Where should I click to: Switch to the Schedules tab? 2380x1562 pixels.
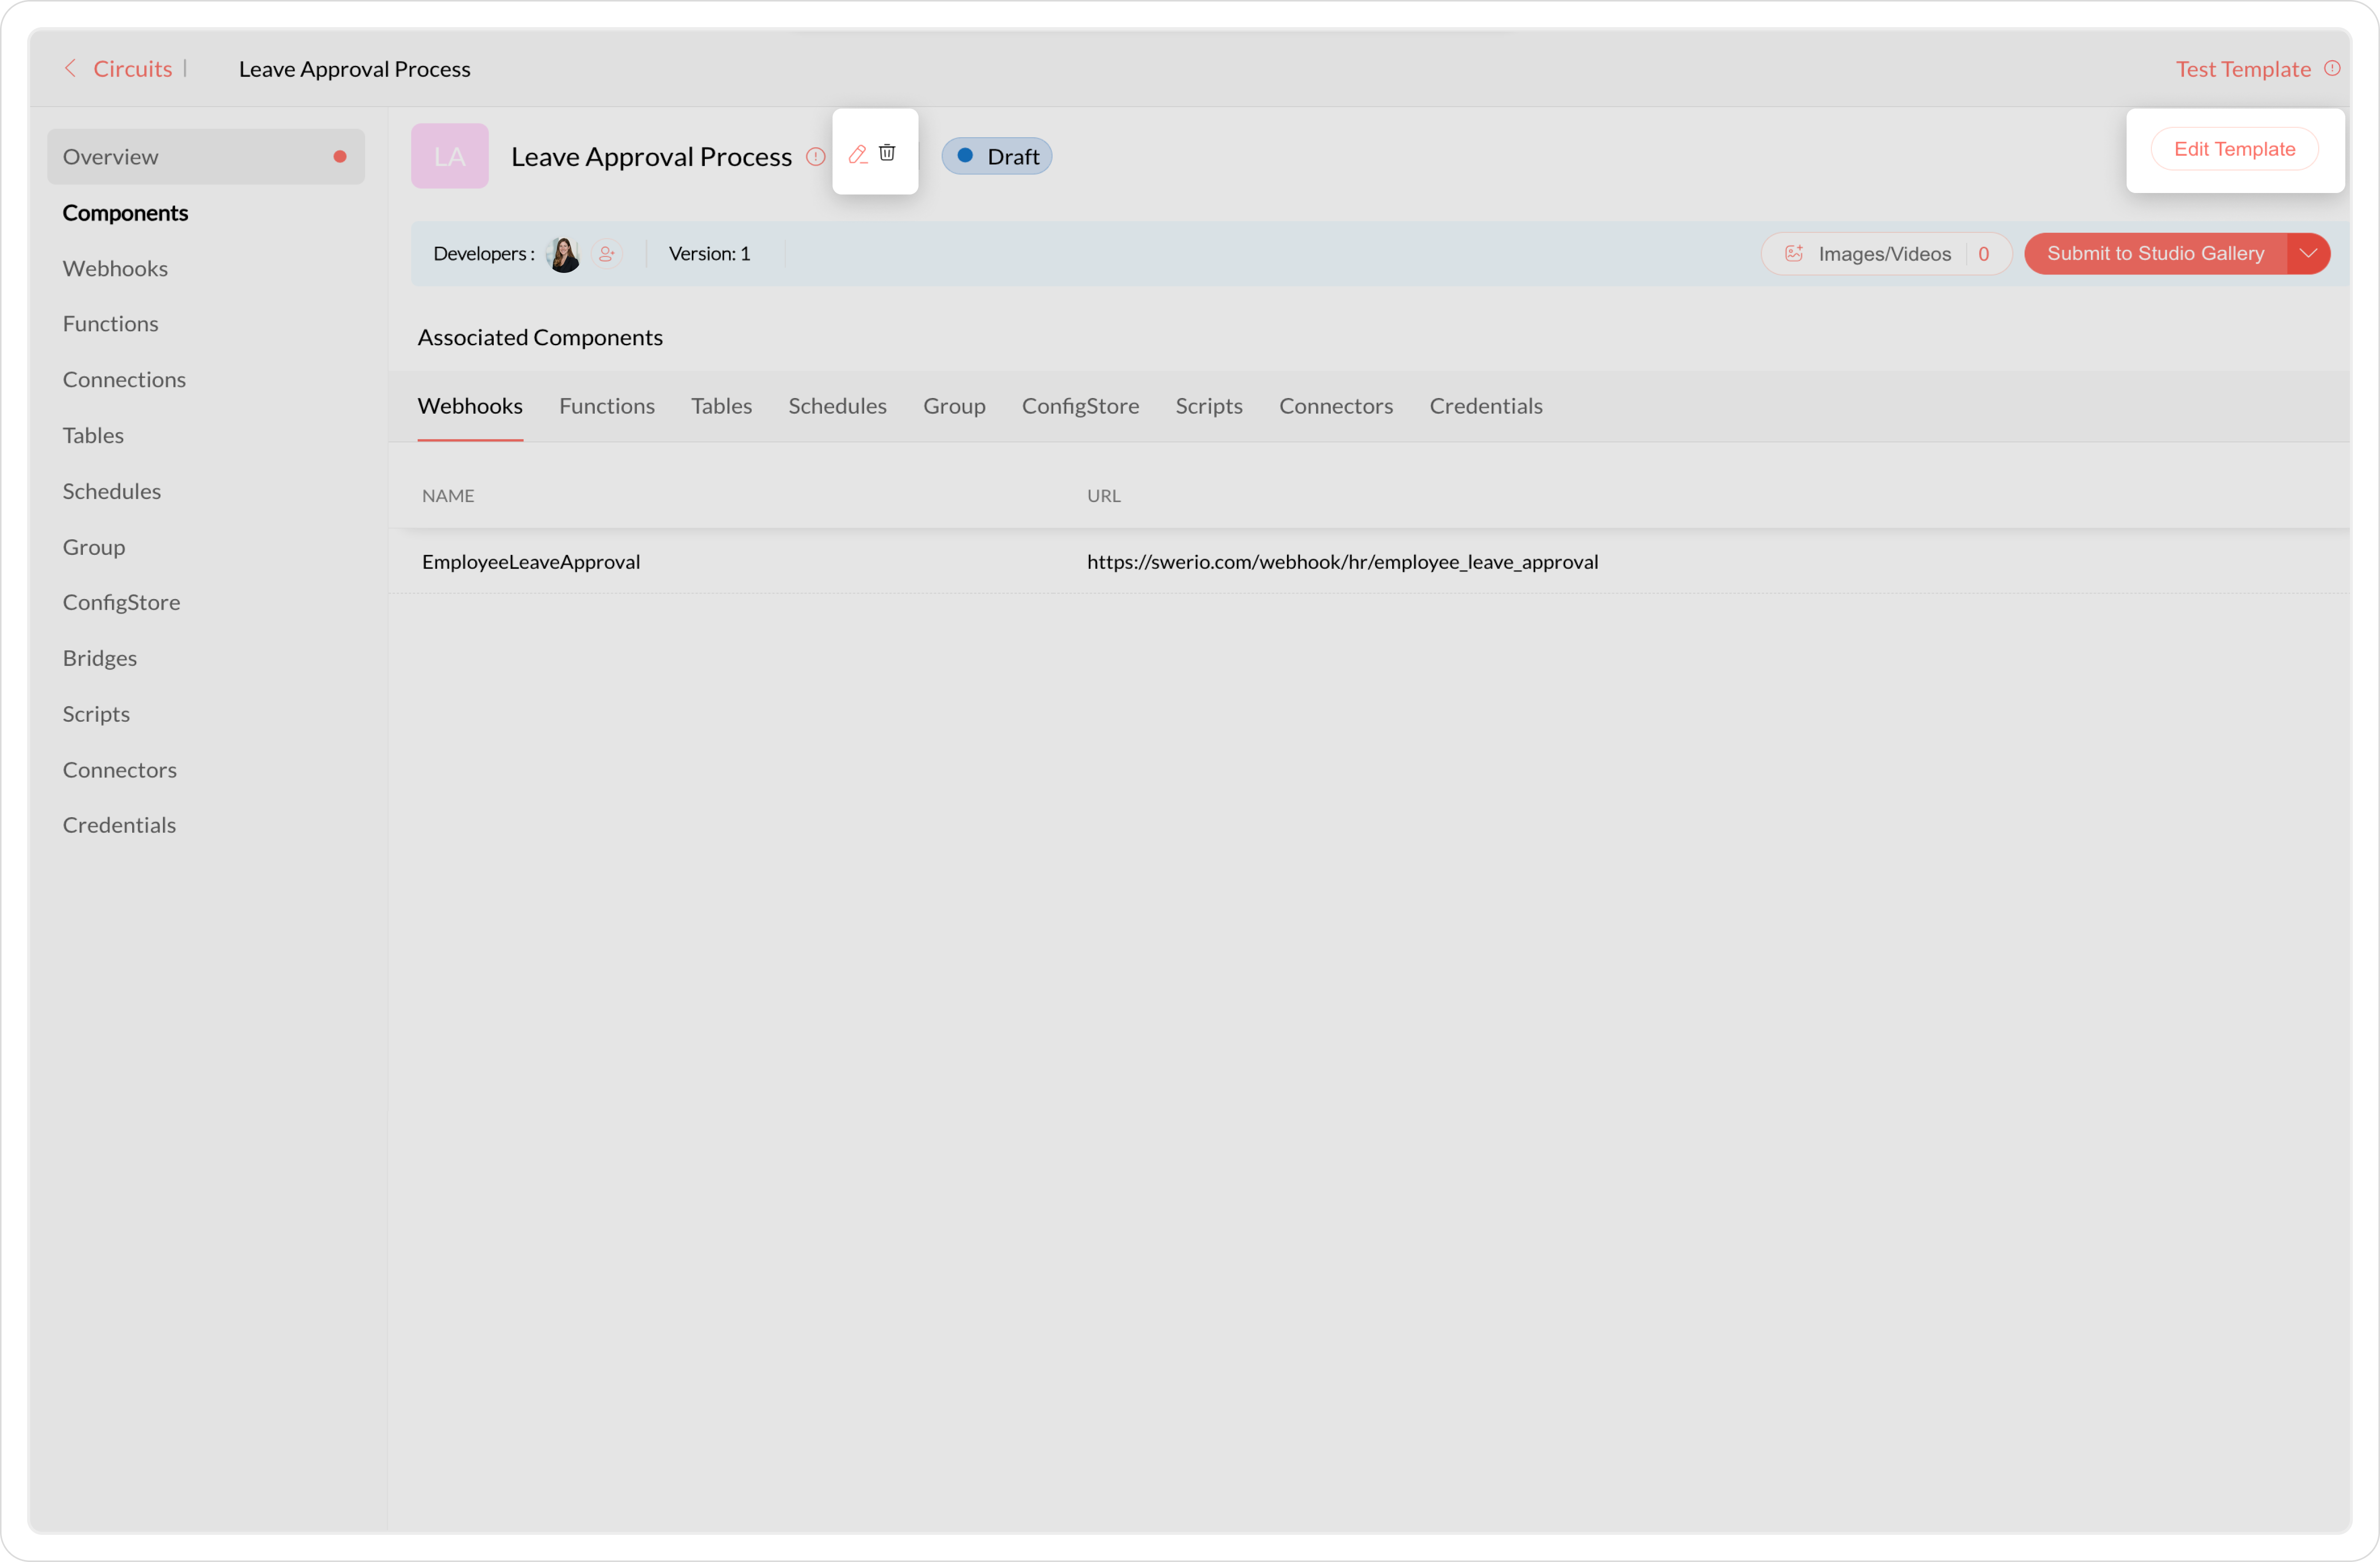click(x=837, y=406)
